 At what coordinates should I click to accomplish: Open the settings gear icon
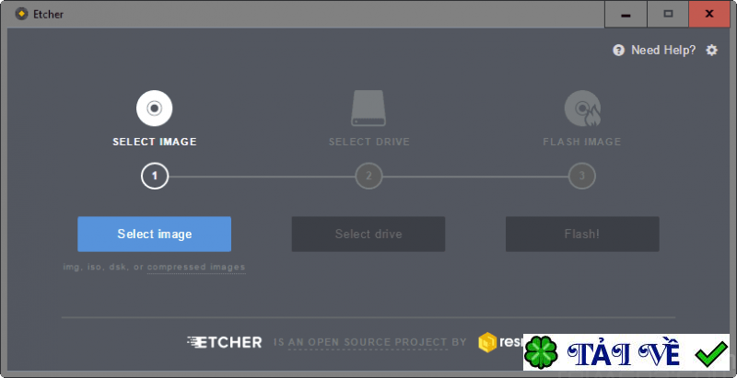[712, 51]
